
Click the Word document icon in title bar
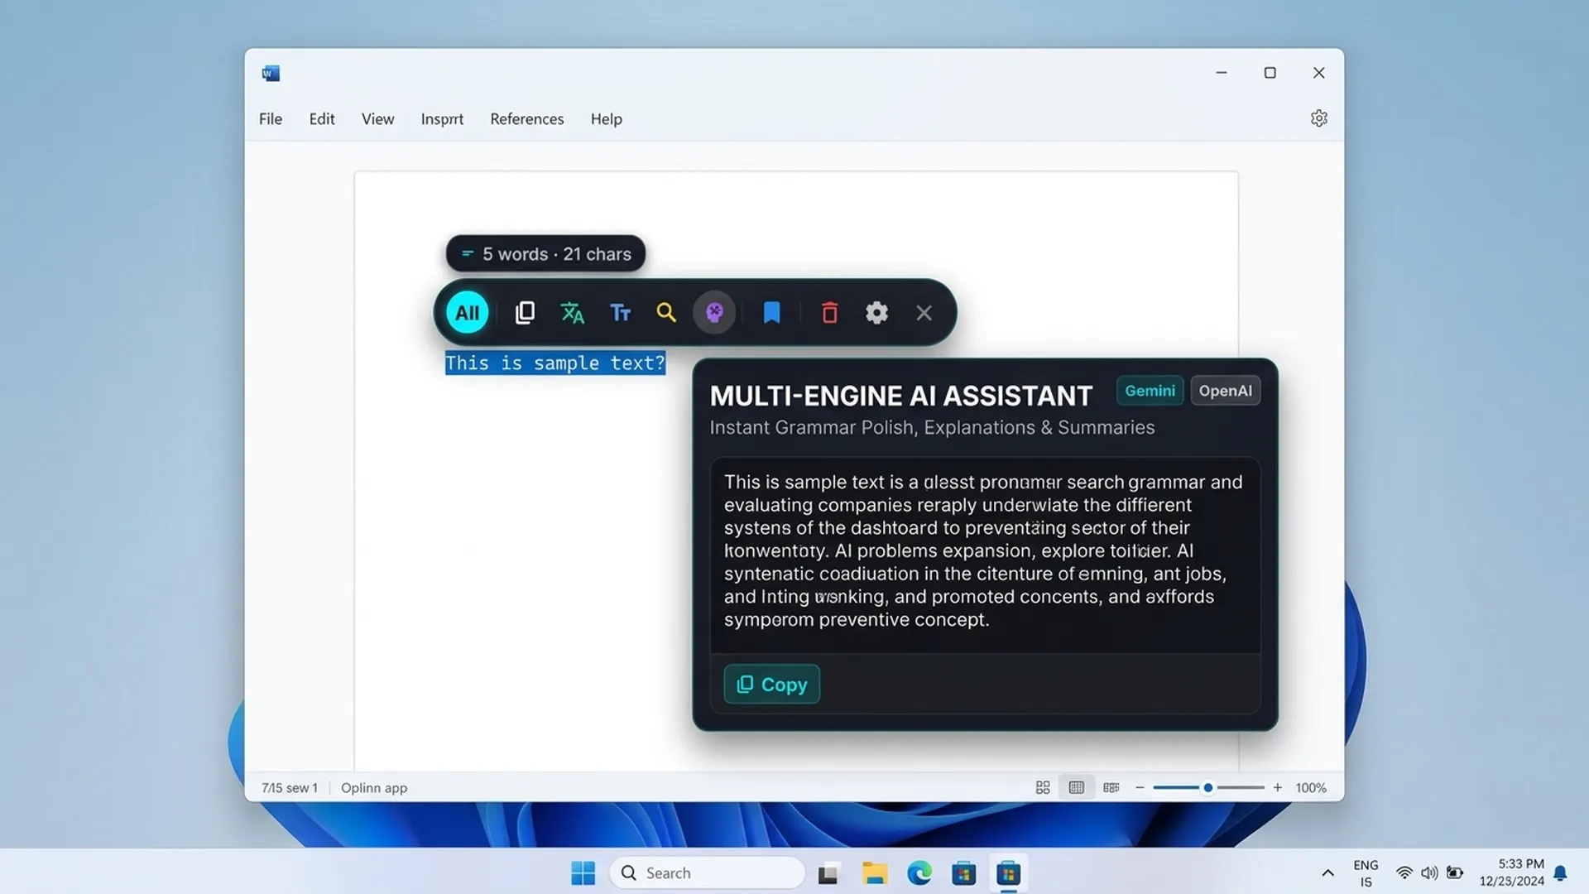pos(271,74)
